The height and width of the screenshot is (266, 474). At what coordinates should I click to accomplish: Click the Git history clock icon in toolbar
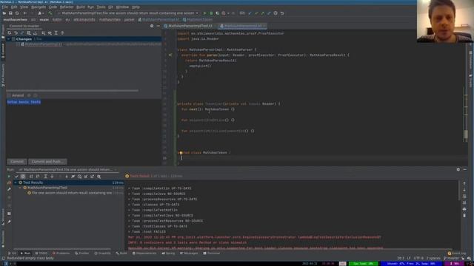pyautogui.click(x=276, y=13)
